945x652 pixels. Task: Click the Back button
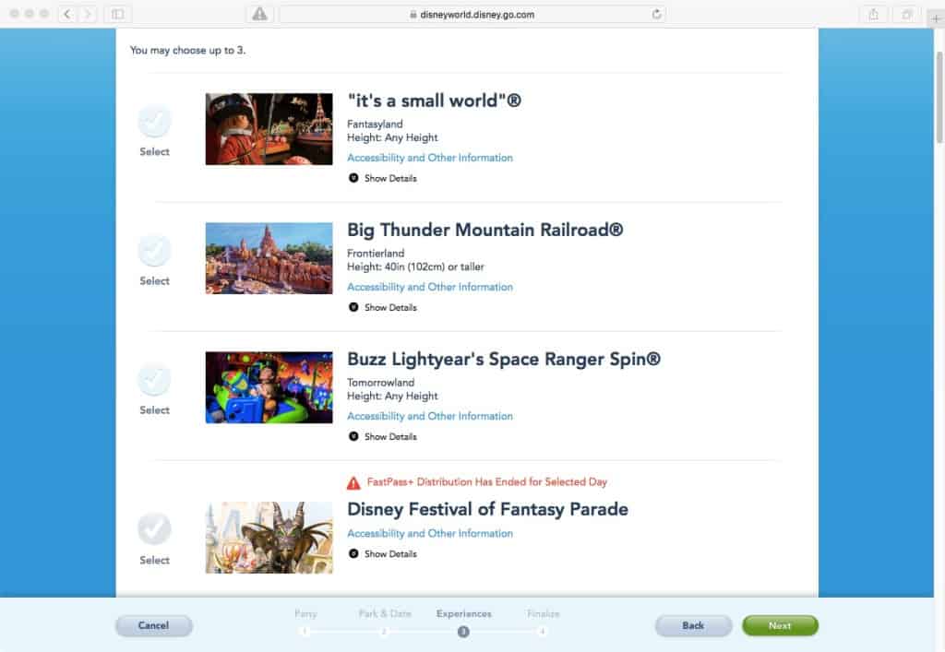(693, 625)
